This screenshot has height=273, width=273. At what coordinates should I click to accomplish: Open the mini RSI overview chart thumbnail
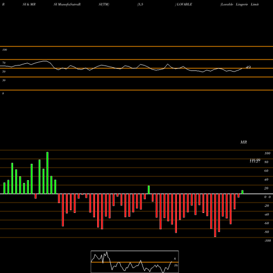(135, 262)
